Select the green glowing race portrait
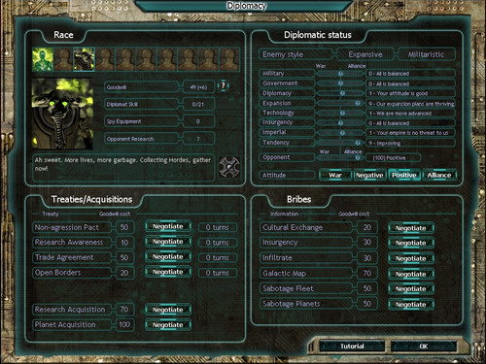486x364 pixels. tap(43, 59)
